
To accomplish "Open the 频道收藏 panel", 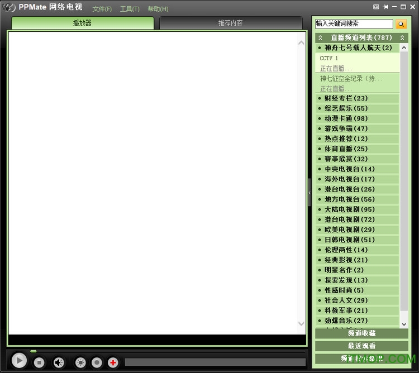I will coord(361,333).
